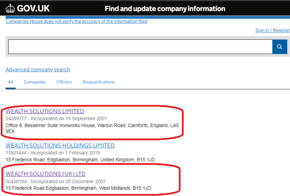Click the Edgbaston, United Kingdom address line
The width and height of the screenshot is (290, 196).
(x=80, y=160)
